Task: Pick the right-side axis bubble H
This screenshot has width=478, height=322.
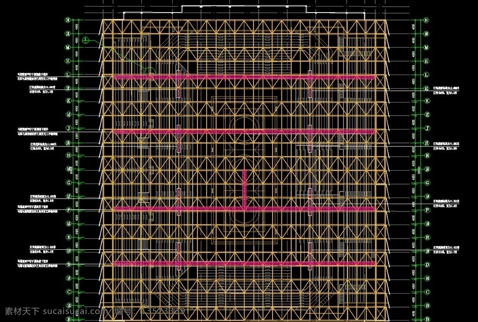Action: 427,155
